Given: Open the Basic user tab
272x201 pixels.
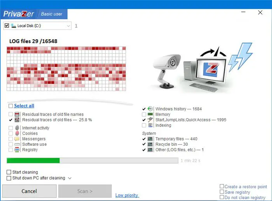Looking at the screenshot, I should 52,14.
